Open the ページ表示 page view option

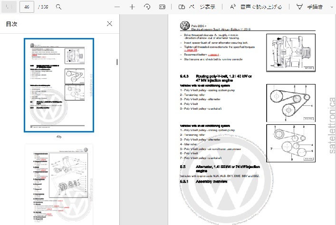click(196, 7)
